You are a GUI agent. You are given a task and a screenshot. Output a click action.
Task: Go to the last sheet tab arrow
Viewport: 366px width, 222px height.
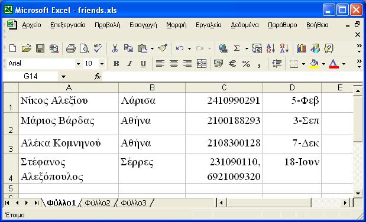pos(37,203)
